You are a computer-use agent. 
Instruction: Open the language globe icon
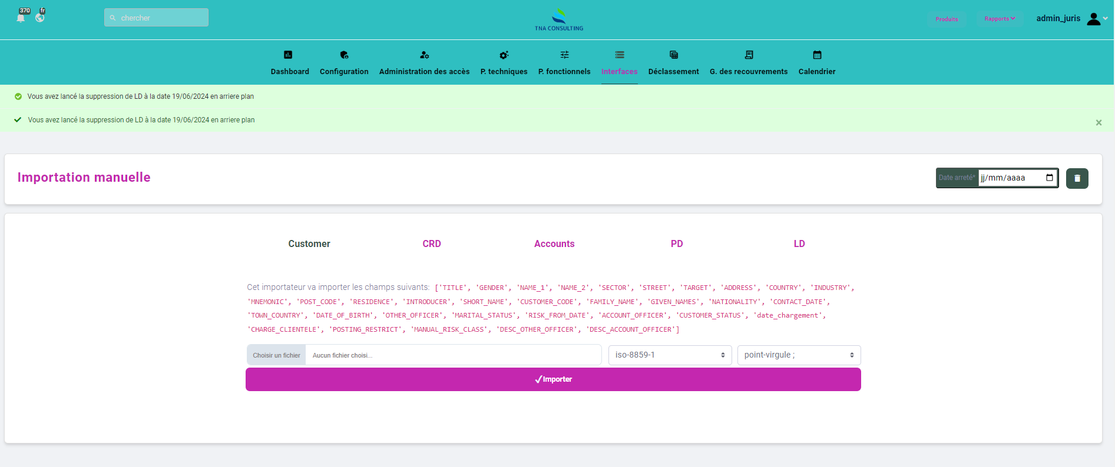(x=40, y=18)
